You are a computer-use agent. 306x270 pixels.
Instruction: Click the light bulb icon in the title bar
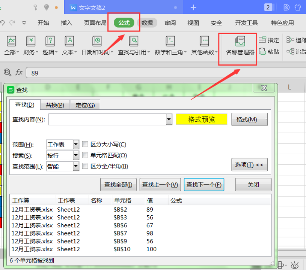coord(47,7)
